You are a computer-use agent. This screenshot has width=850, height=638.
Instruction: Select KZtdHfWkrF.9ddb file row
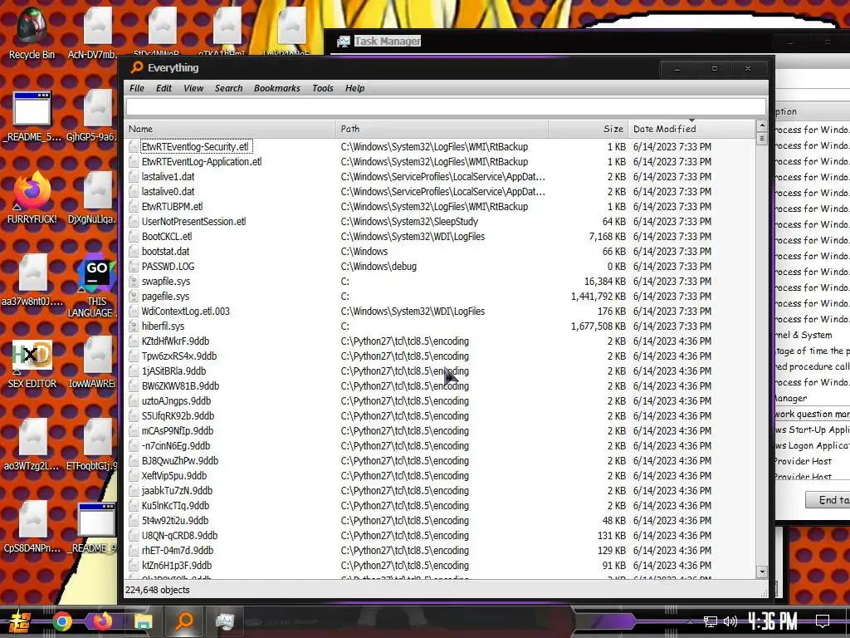(x=440, y=341)
